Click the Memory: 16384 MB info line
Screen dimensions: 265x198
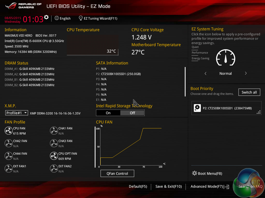click(31, 52)
